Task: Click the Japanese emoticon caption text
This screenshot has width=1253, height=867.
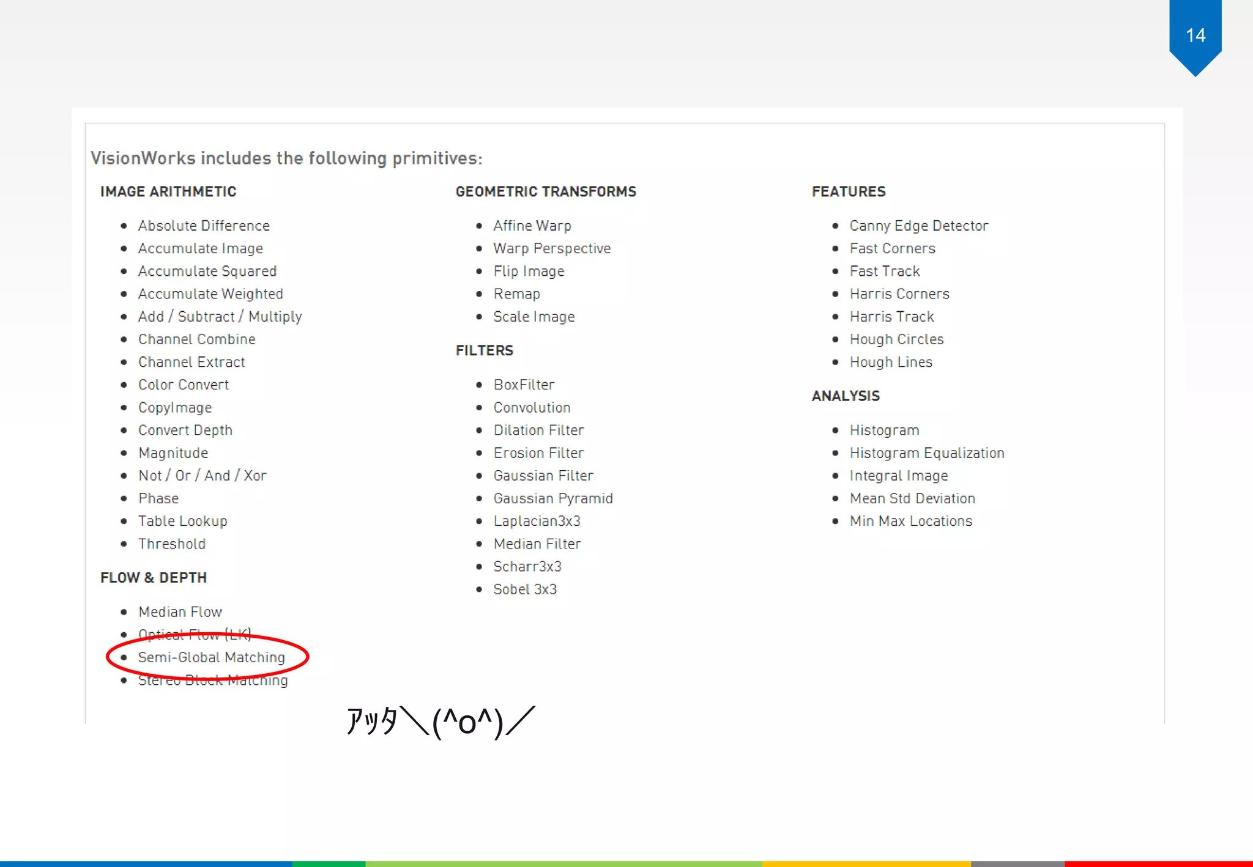Action: tap(441, 721)
